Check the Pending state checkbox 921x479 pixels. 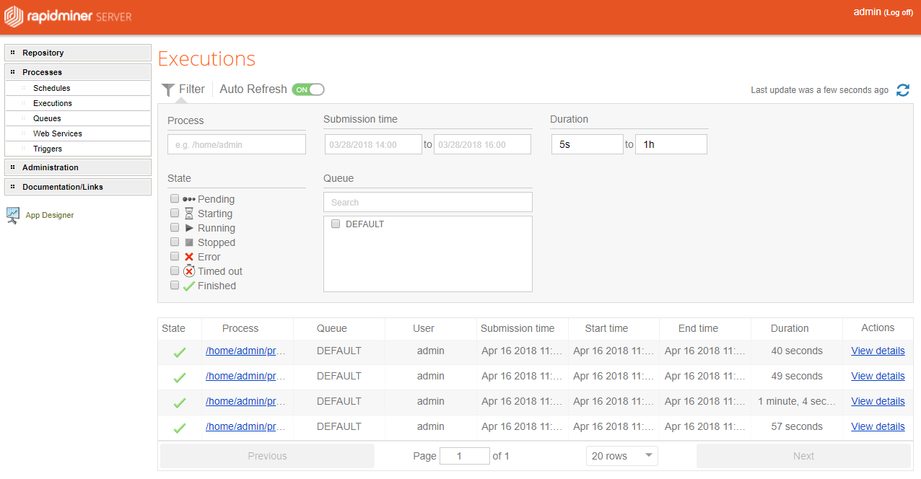pos(174,198)
